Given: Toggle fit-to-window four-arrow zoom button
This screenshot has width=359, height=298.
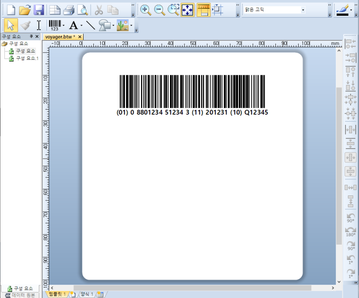Looking at the screenshot, I should click(188, 10).
